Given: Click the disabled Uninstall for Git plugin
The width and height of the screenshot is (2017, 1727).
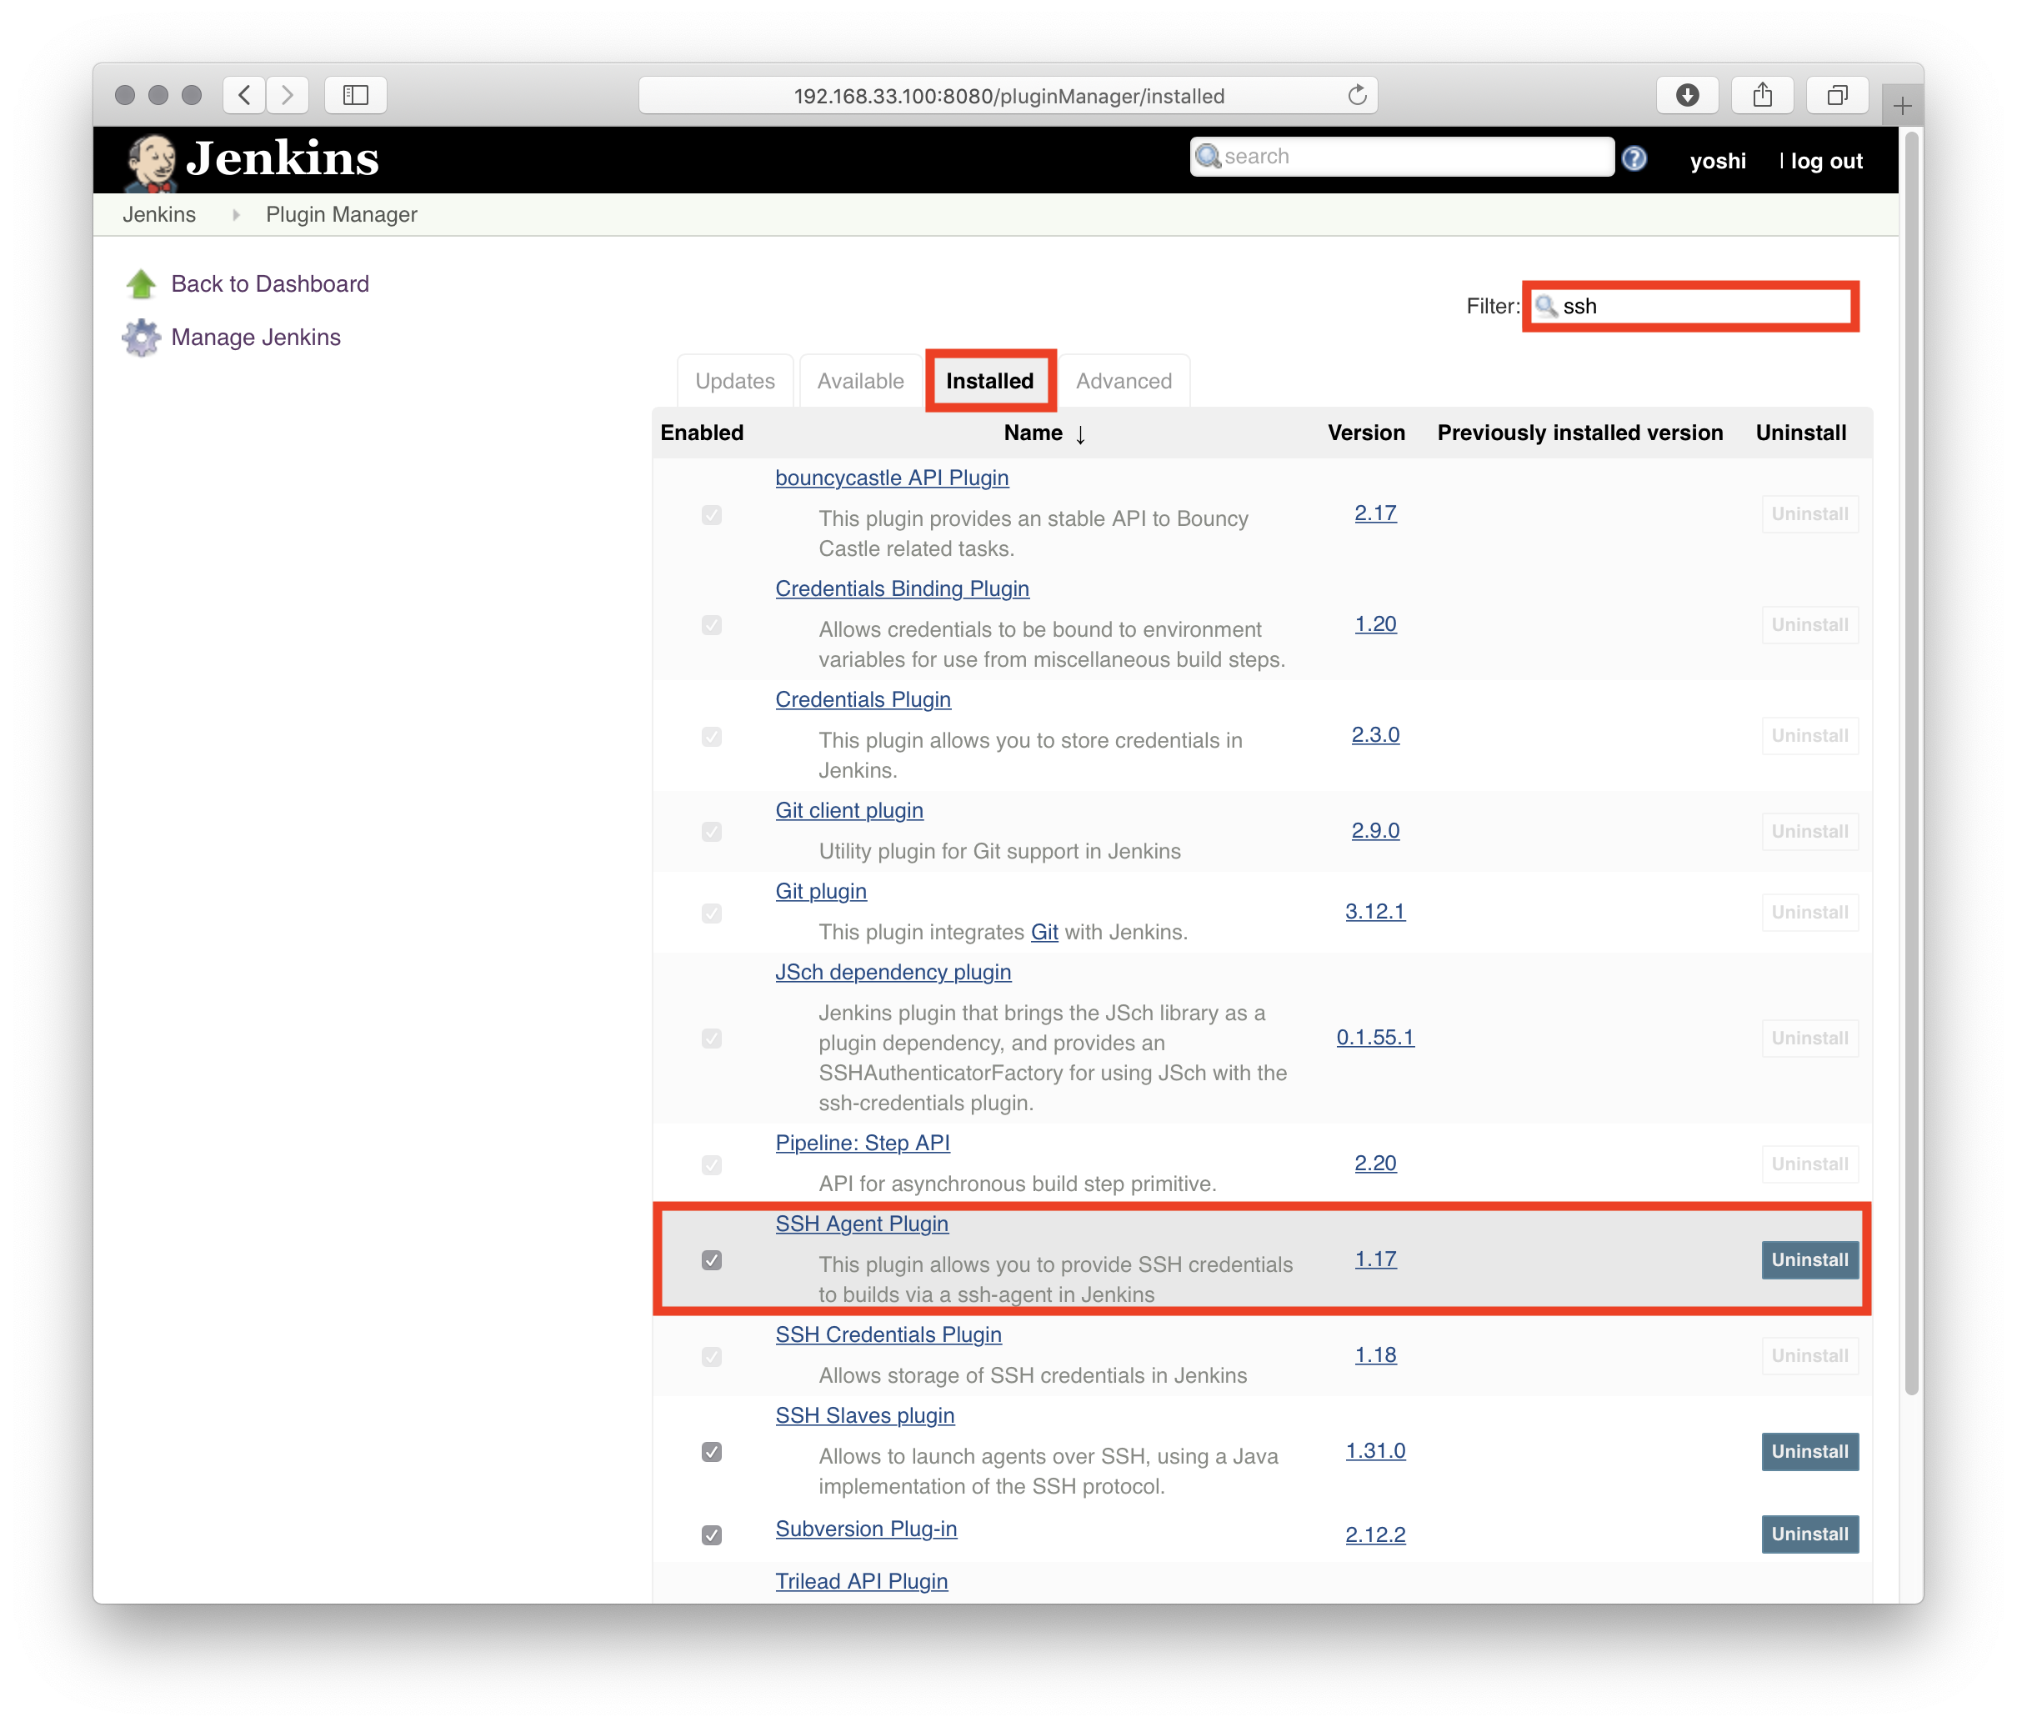Looking at the screenshot, I should pos(1809,914).
